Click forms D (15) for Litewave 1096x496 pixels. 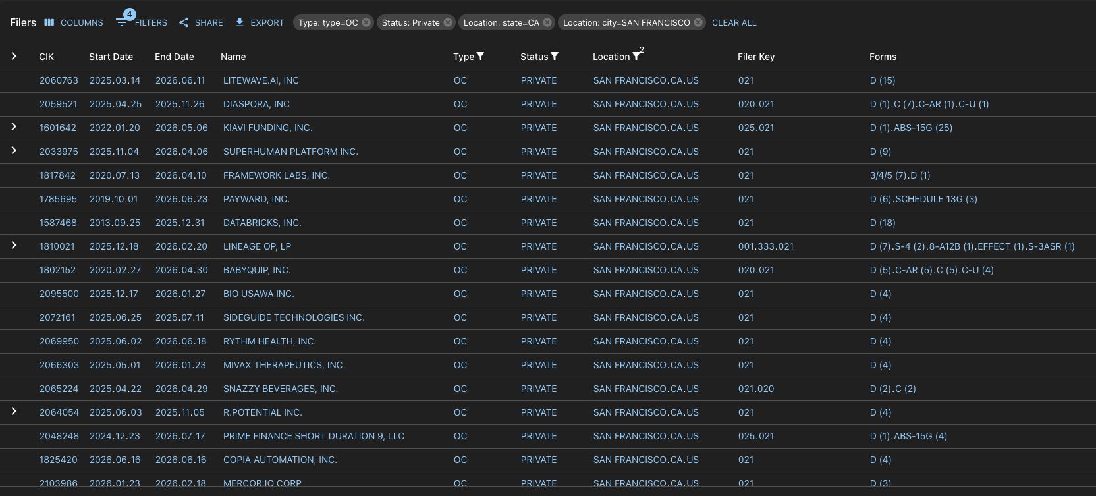[x=883, y=80]
